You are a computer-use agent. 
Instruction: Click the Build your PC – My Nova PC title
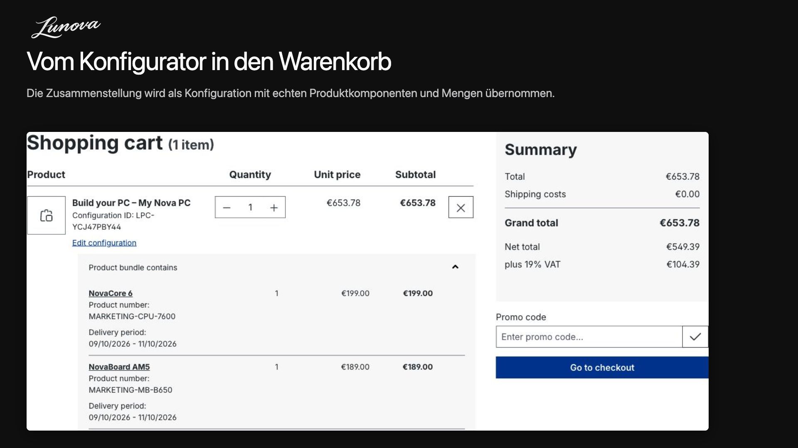click(131, 203)
